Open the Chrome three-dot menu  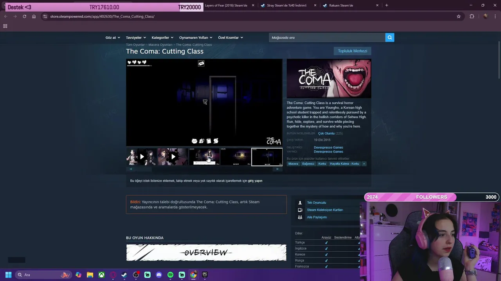(496, 16)
